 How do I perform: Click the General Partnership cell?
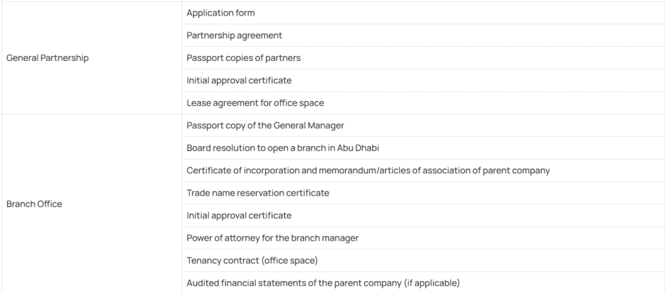click(91, 58)
